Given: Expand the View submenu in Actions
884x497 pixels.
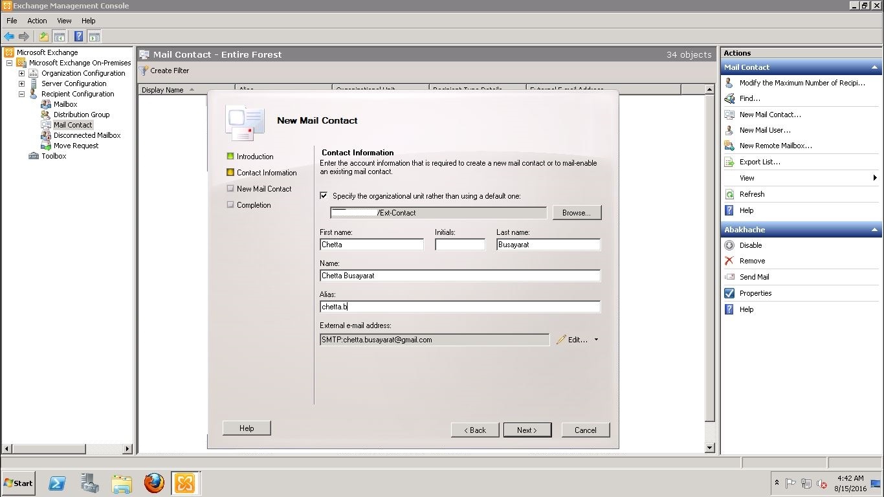Looking at the screenshot, I should pos(874,178).
